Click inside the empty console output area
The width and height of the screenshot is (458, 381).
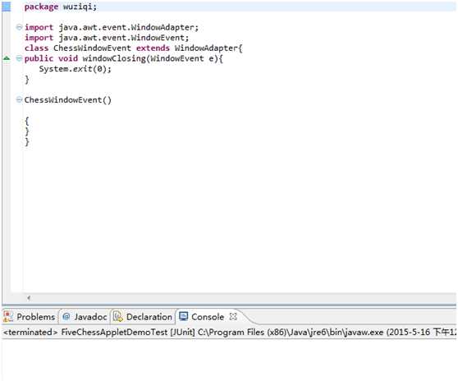point(229,360)
